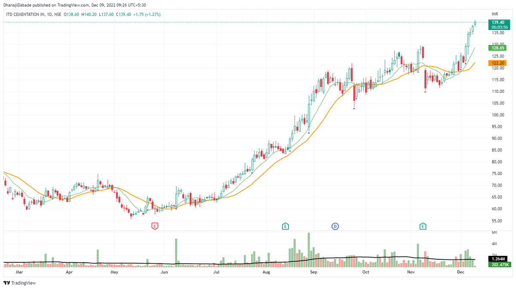Image resolution: width=516 pixels, height=289 pixels.
Task: Click the Oct label on time axis
Action: pos(366,272)
